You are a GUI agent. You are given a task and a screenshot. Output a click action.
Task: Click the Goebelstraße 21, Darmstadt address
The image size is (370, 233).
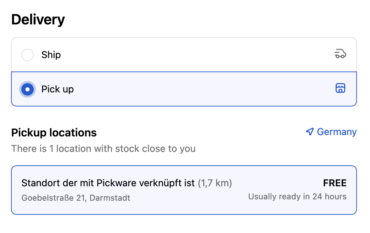pyautogui.click(x=76, y=198)
